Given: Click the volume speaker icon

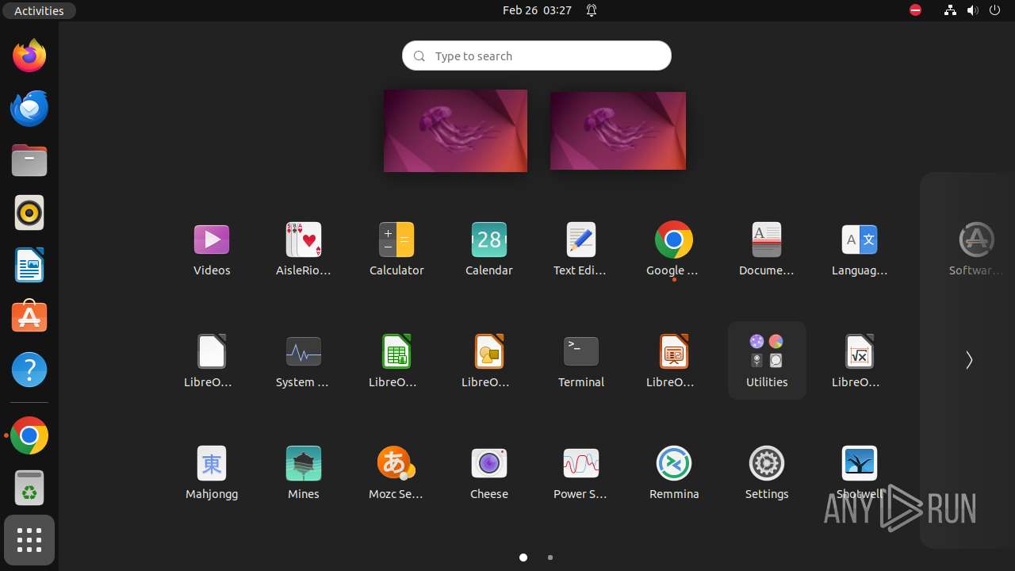Looking at the screenshot, I should [973, 10].
